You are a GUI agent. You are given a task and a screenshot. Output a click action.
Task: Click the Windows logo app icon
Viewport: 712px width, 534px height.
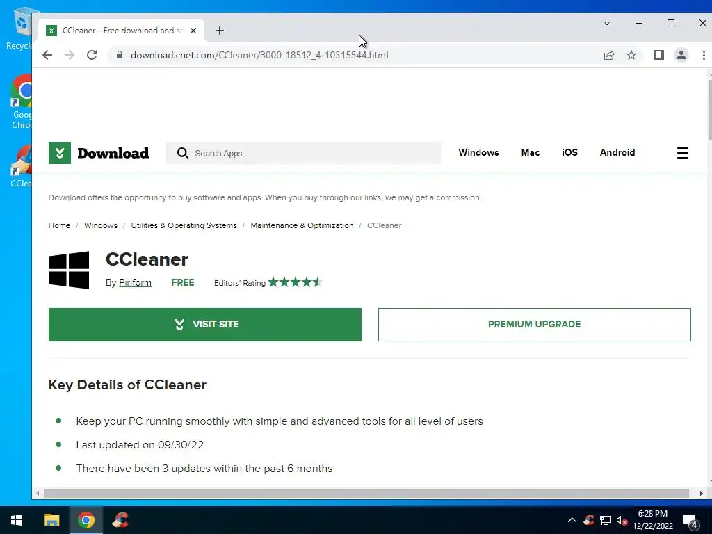[x=69, y=270]
